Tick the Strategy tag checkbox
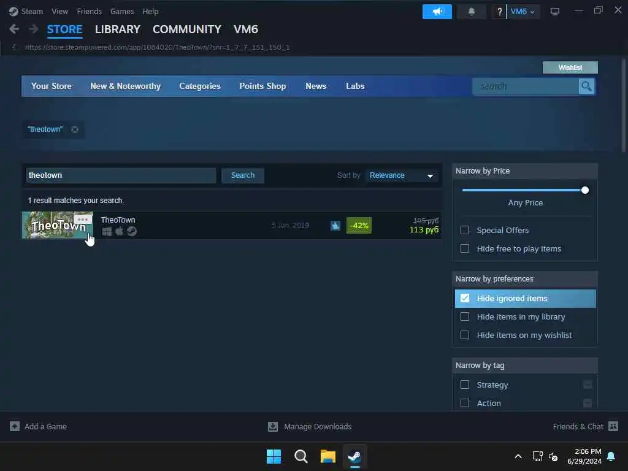 click(465, 385)
